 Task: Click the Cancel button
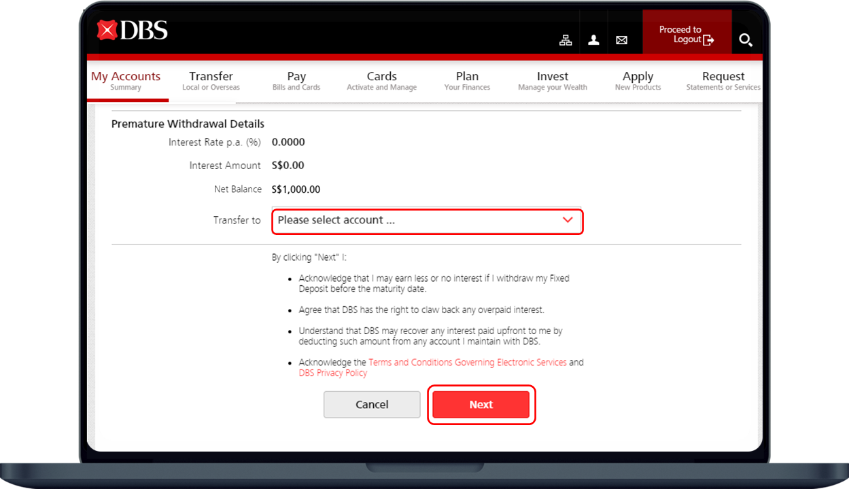coord(372,404)
